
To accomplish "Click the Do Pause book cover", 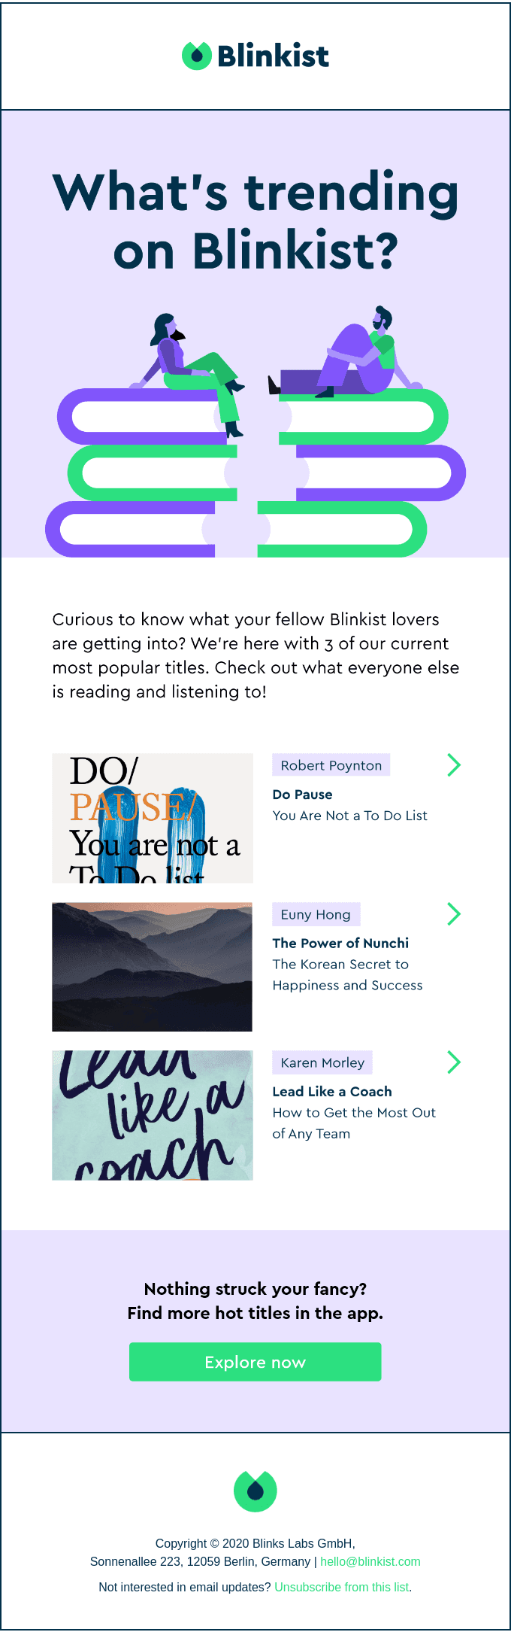I will tap(153, 818).
